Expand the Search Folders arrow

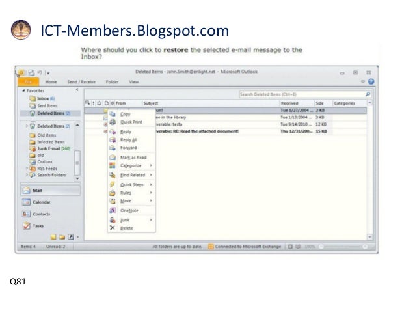click(x=27, y=175)
